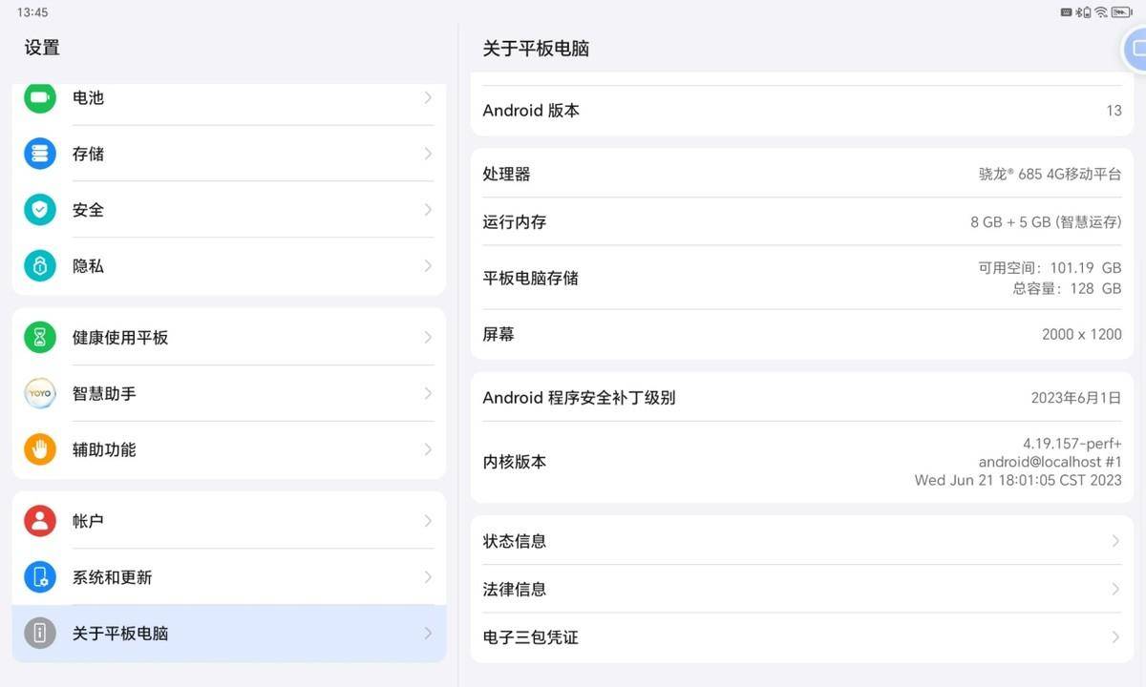Expand the 法律信息 row chevron
The image size is (1146, 687).
1115,589
